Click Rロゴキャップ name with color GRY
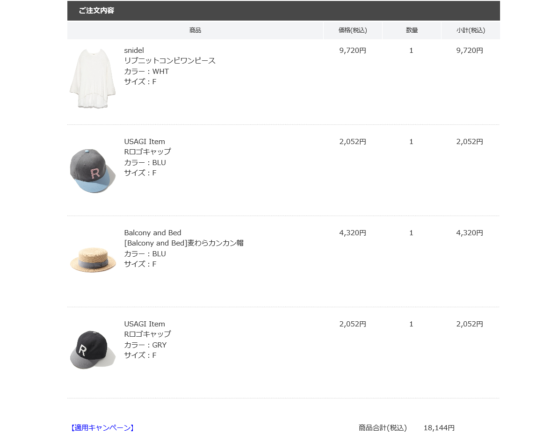The height and width of the screenshot is (434, 537). tap(147, 334)
